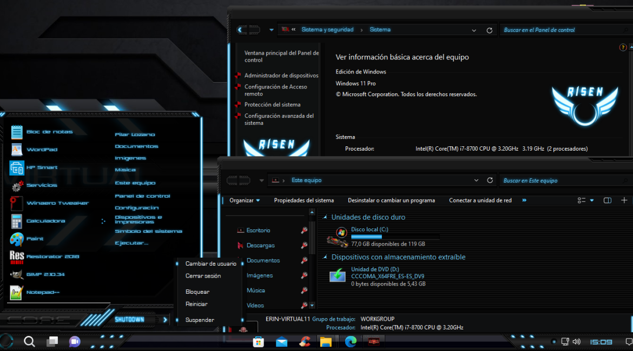This screenshot has height=351, width=633.
Task: Toggle the preview pane in Este equipo
Action: tap(608, 200)
